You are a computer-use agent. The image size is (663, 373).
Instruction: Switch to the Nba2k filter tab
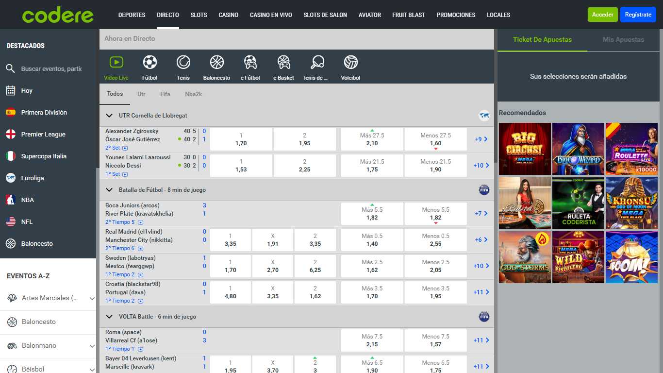click(193, 94)
